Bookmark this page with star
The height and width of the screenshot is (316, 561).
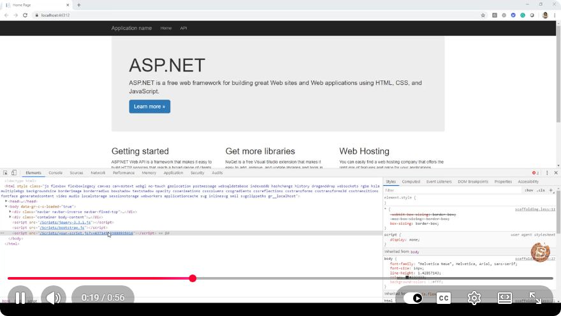pyautogui.click(x=483, y=15)
